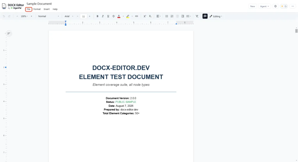Open the highlight color picker arrow
298x162 pixels.
pyautogui.click(x=132, y=16)
